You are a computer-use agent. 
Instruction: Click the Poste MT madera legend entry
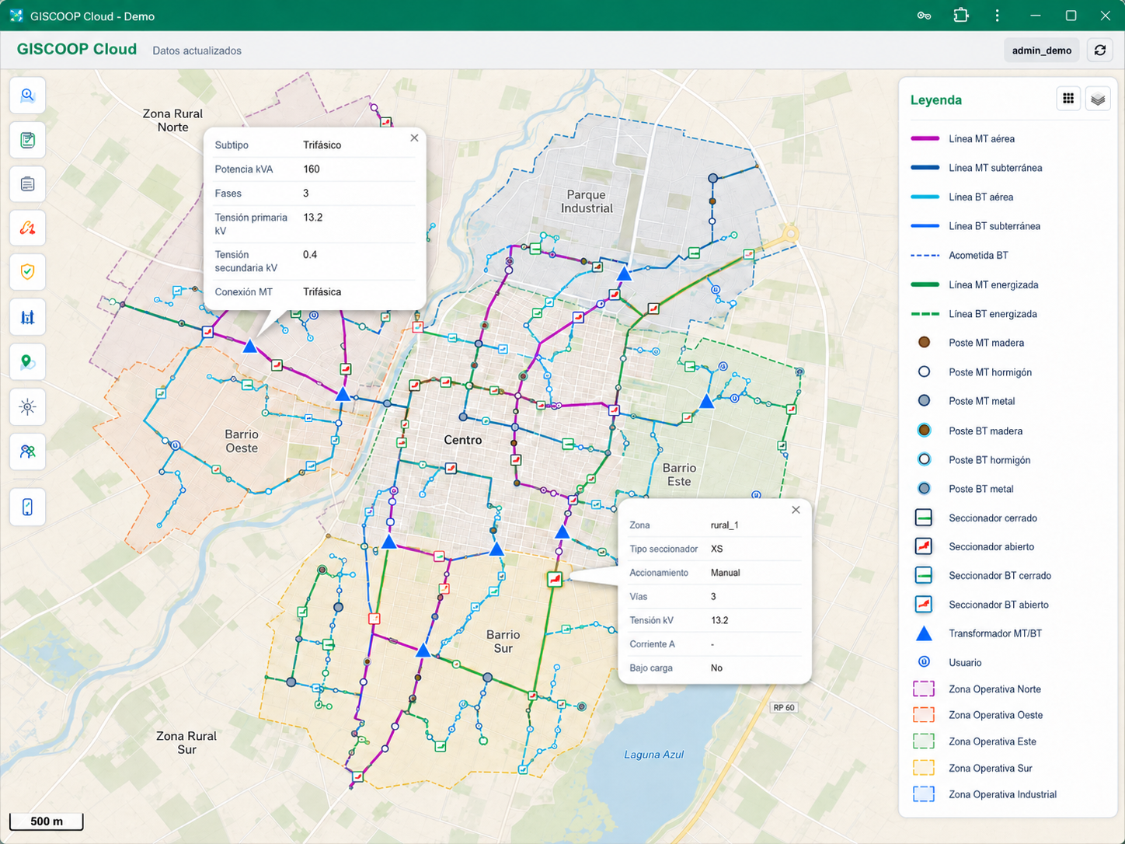970,343
